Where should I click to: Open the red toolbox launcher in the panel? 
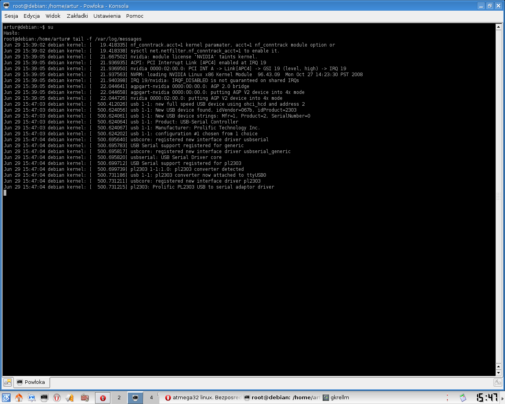click(84, 398)
